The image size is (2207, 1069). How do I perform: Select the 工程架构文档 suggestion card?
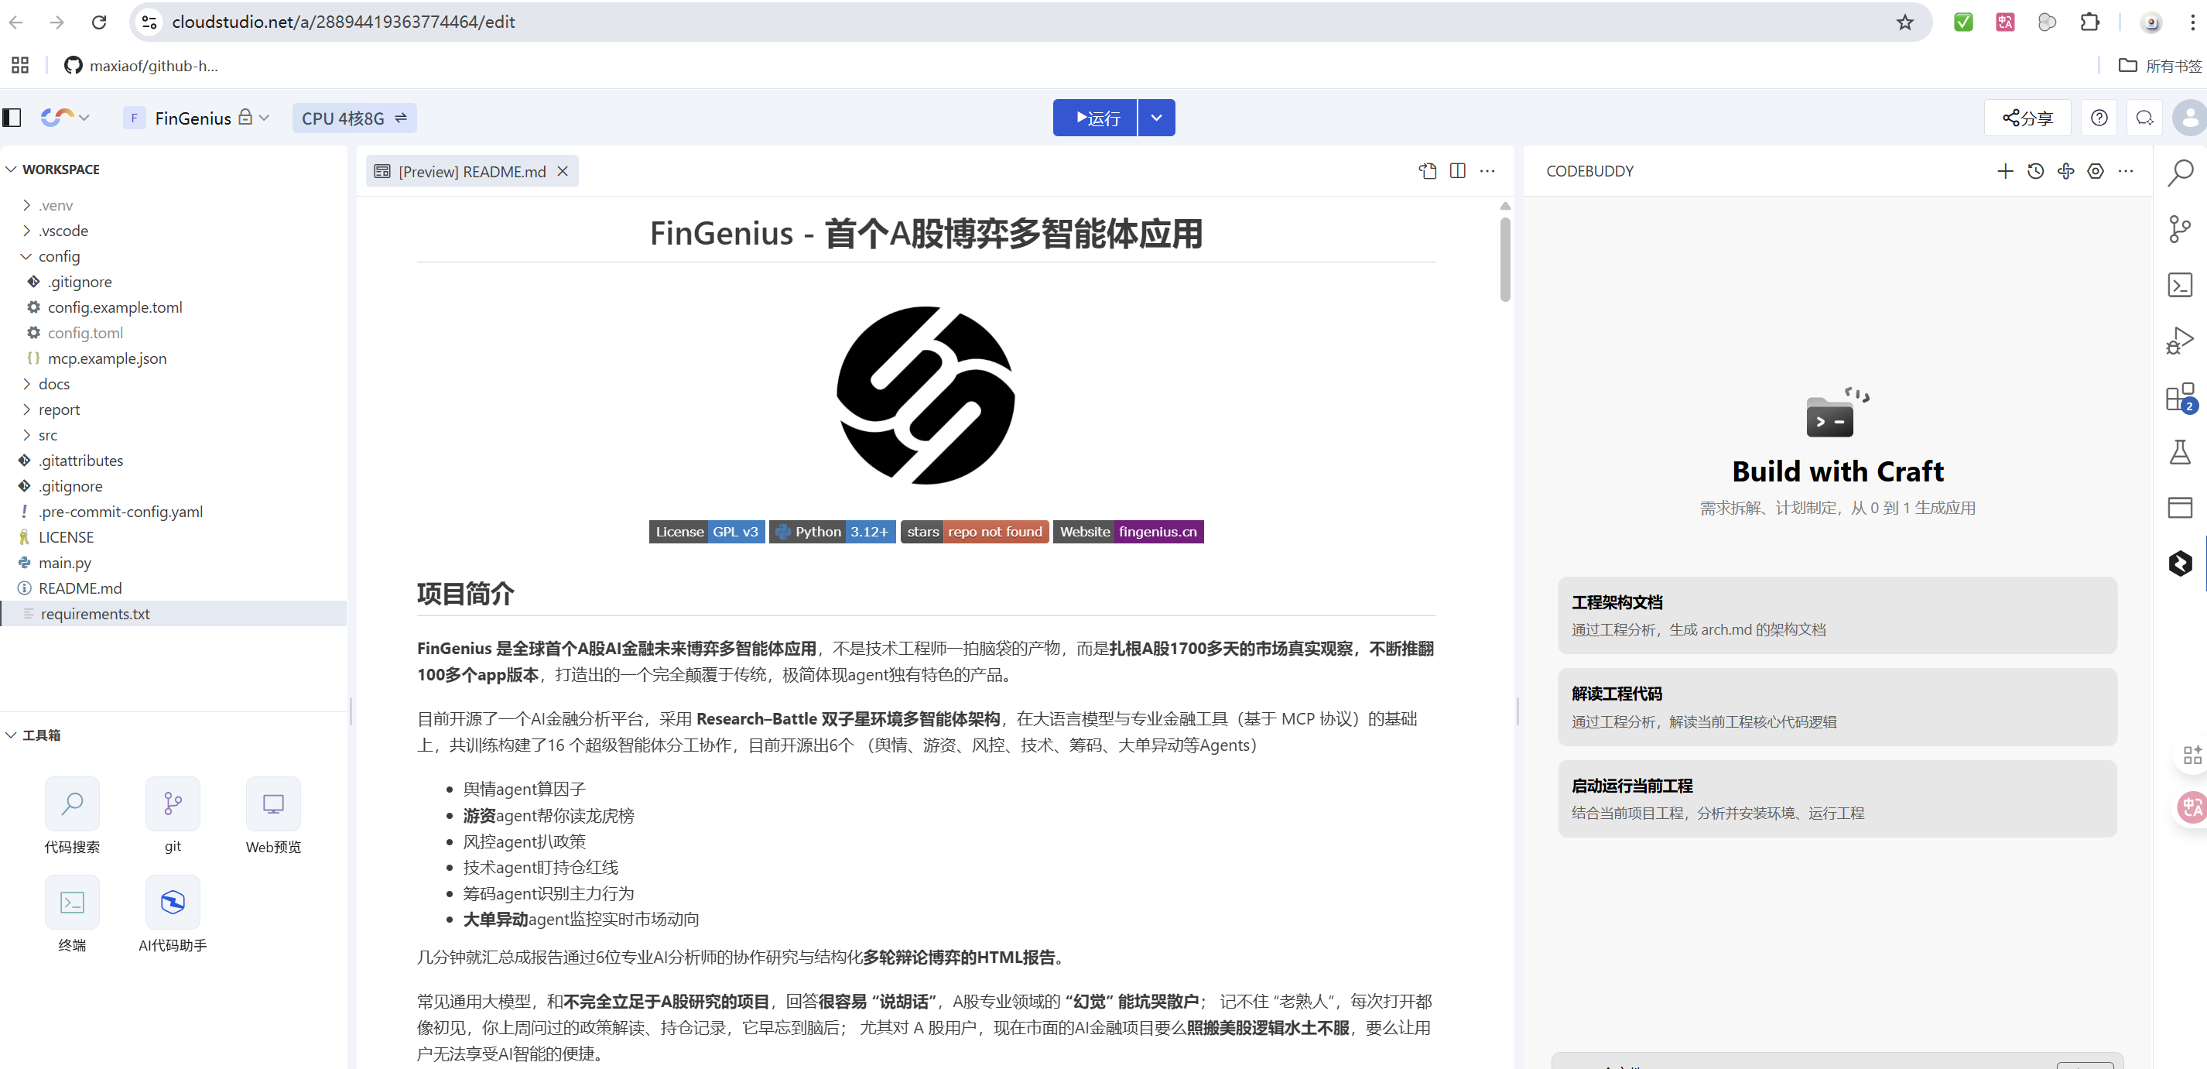click(1838, 615)
